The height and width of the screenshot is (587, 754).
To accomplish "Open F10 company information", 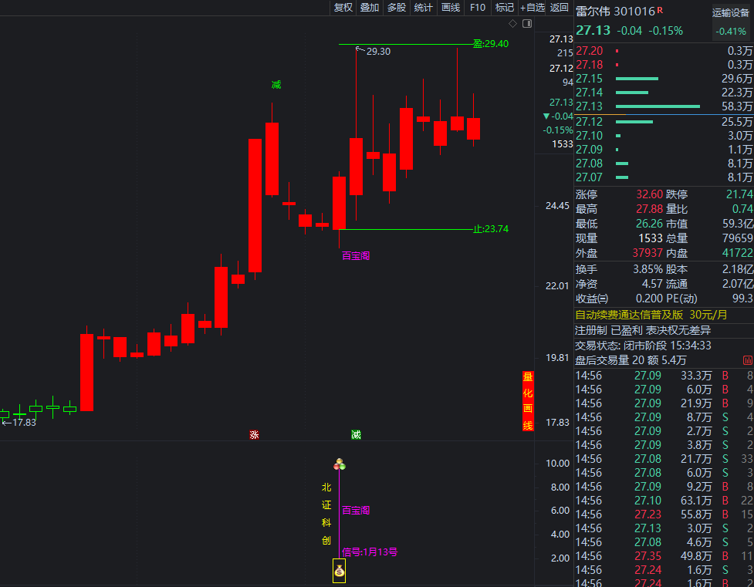I will [478, 8].
